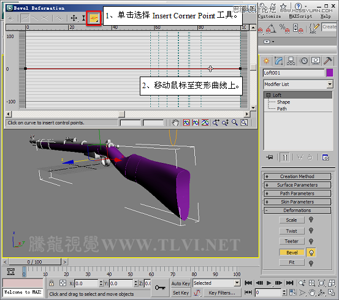Open the Utilities hammer tab
This screenshot has height=300, width=339.
(x=328, y=61)
